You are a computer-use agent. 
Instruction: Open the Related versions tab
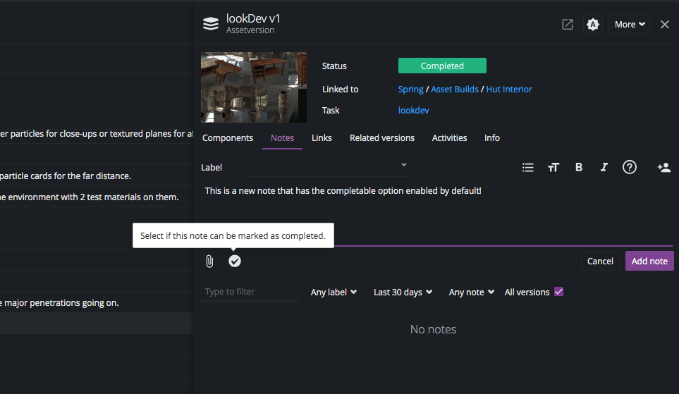pos(382,137)
